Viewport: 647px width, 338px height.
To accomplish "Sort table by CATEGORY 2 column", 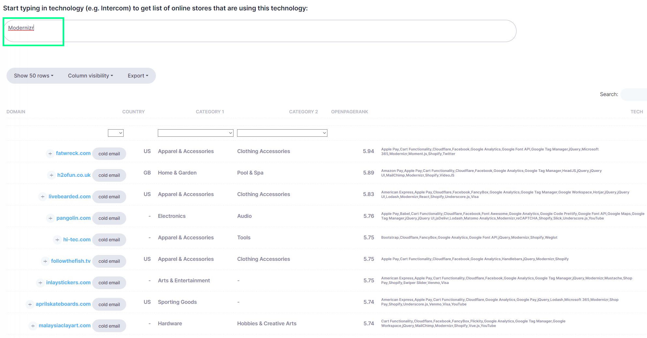I will click(x=303, y=112).
